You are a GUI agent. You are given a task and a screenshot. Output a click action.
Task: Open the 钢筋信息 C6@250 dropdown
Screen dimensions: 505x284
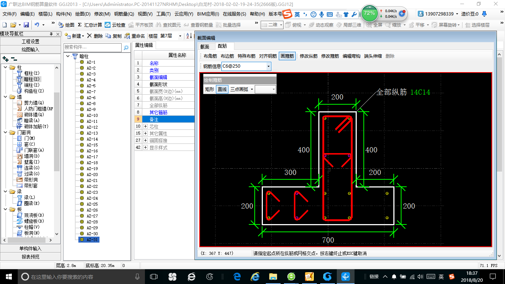(268, 66)
